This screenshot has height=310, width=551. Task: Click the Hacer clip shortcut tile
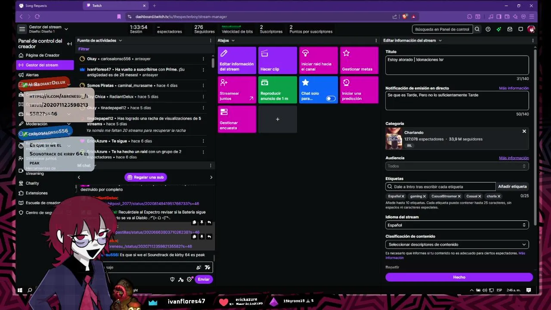278,60
